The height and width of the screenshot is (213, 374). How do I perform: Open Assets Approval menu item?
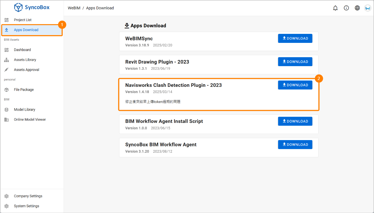32,70
